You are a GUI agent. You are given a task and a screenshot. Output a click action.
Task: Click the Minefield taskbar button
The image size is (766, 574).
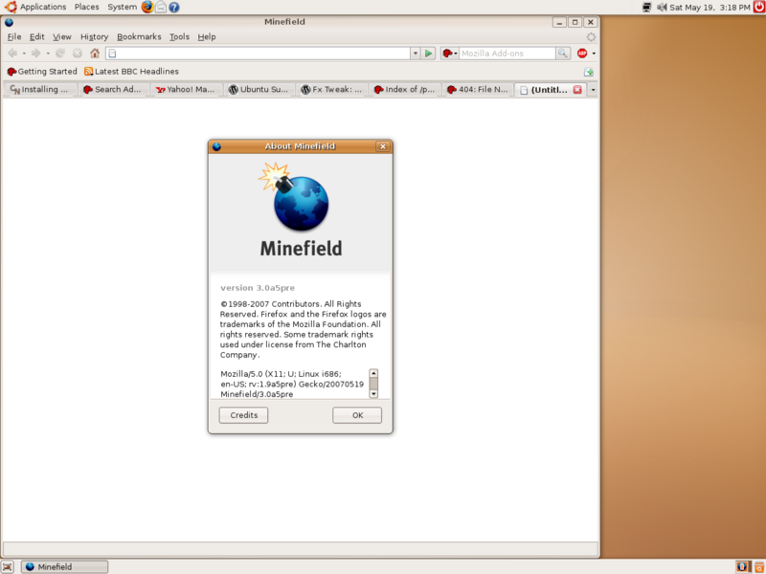coord(64,566)
